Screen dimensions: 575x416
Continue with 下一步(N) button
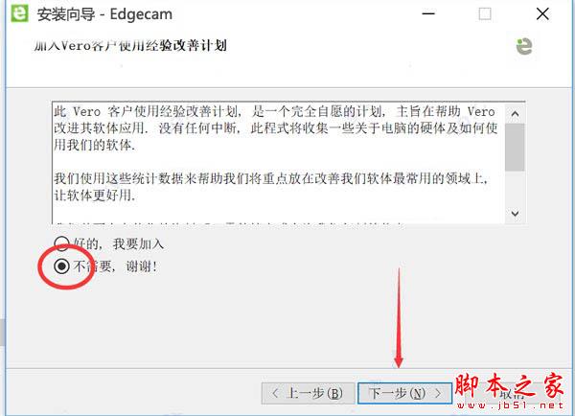click(x=404, y=393)
